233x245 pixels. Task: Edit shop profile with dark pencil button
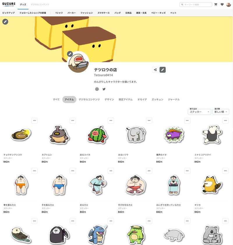tap(163, 70)
